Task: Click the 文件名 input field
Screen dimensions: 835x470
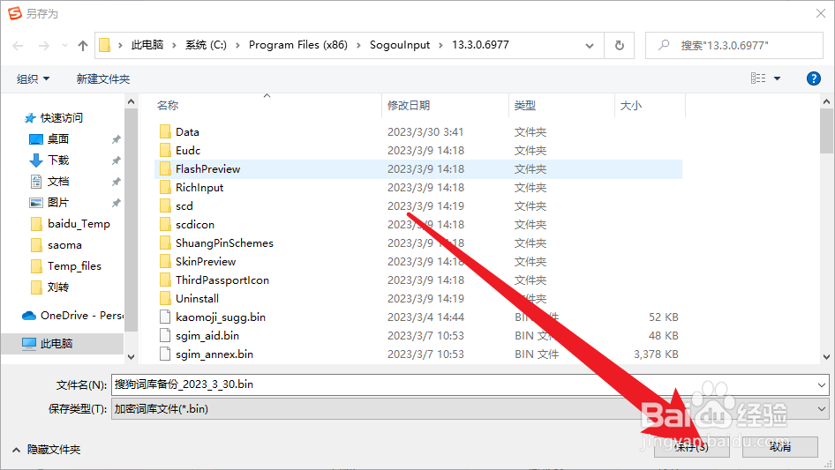Action: click(463, 384)
